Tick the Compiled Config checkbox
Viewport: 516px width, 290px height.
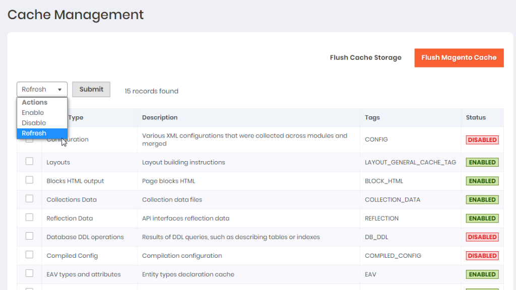pos(29,254)
